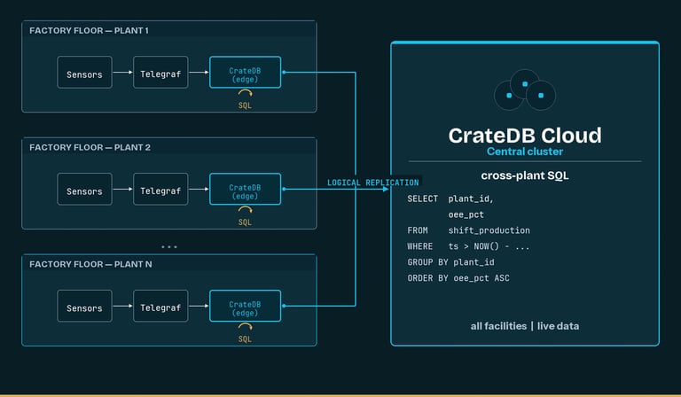Click the SQL loop arrow under Plant 2 CrateDB

pos(245,209)
